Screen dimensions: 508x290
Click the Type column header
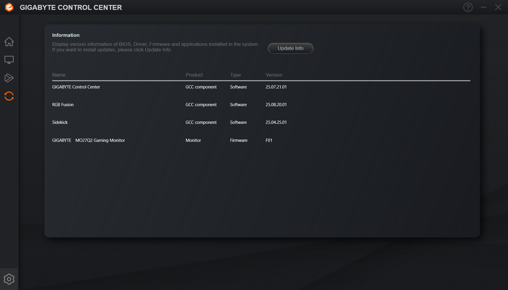point(235,75)
